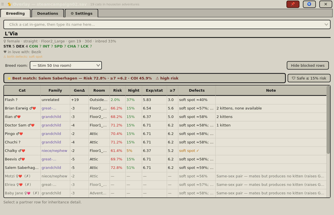334x215 pixels.
Task: Switch to the Breeding tab
Action: click(x=15, y=13)
